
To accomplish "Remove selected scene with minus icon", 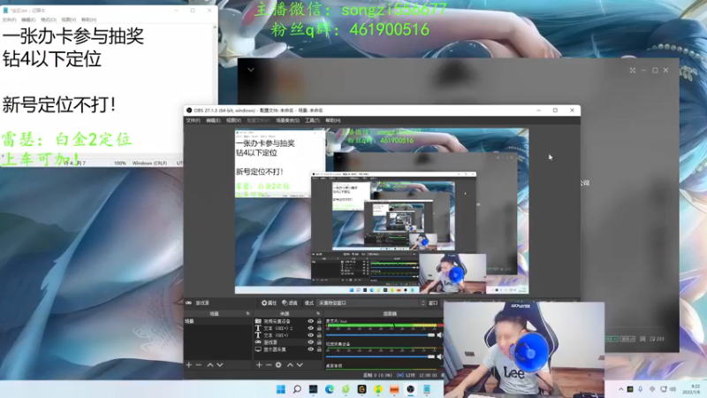I will coord(198,364).
